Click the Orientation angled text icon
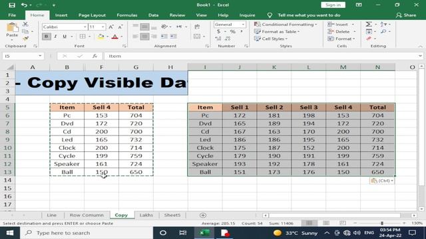Viewport: 426px width, 239px height. pos(164,27)
